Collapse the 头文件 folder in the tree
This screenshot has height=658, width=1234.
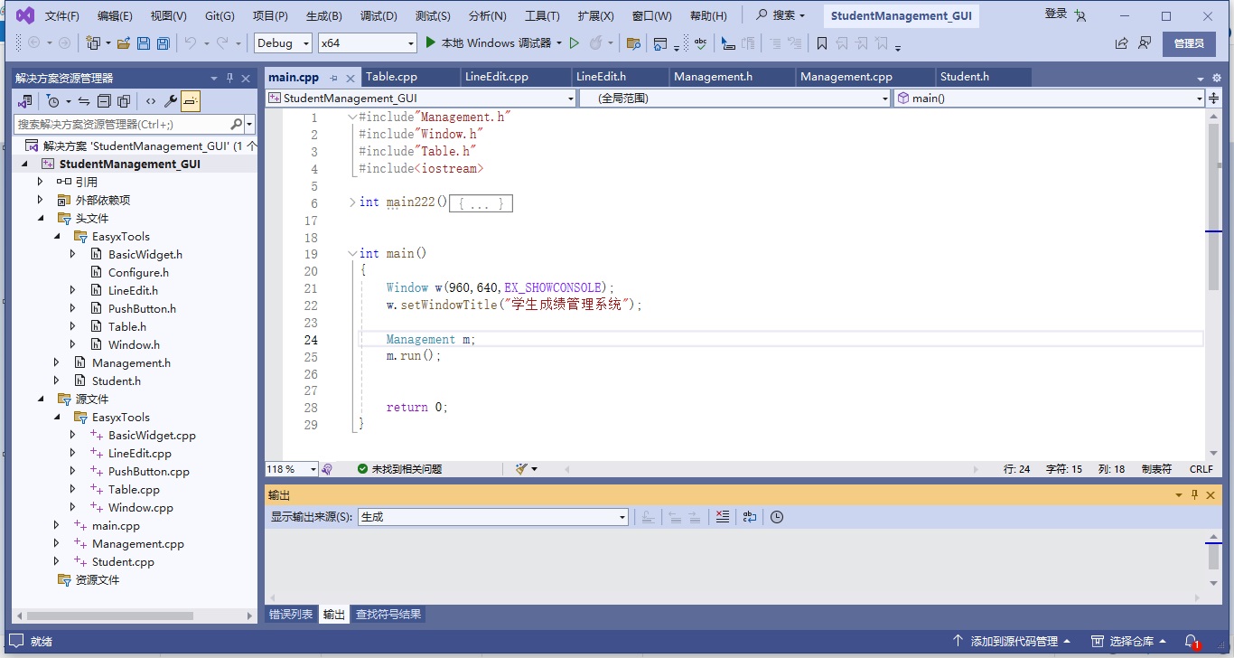(x=41, y=218)
